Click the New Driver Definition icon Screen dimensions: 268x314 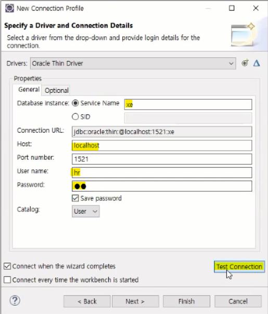245,63
